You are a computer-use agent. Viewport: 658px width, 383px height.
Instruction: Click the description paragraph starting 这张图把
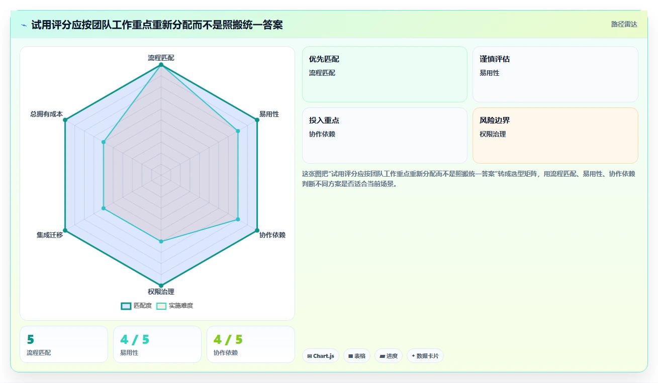coord(469,179)
